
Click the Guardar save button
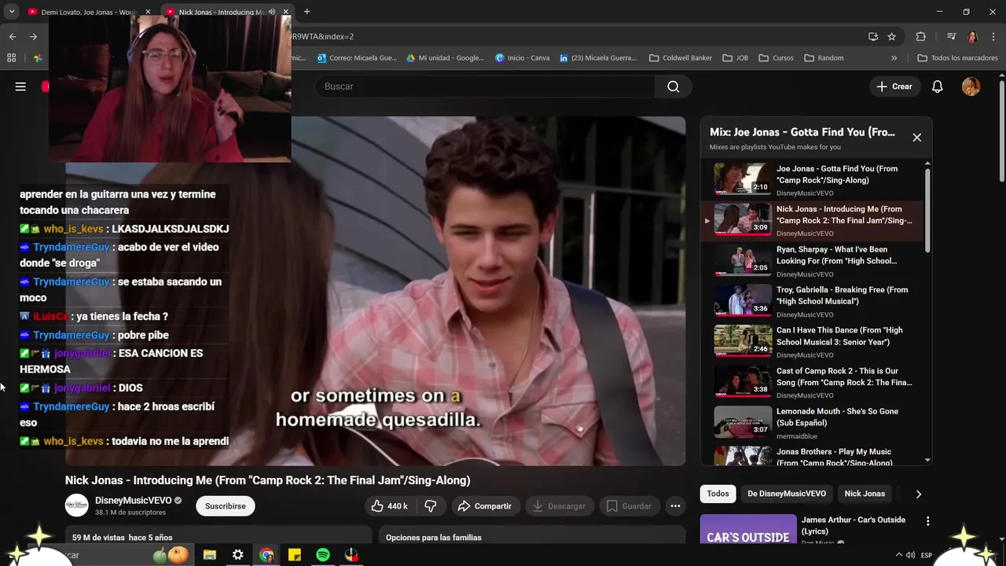click(x=629, y=506)
